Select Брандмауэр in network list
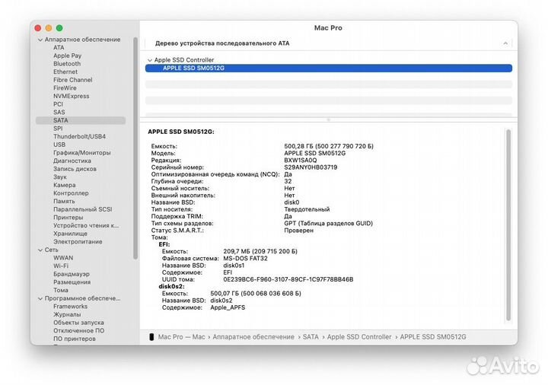548x385 pixels. click(x=72, y=274)
